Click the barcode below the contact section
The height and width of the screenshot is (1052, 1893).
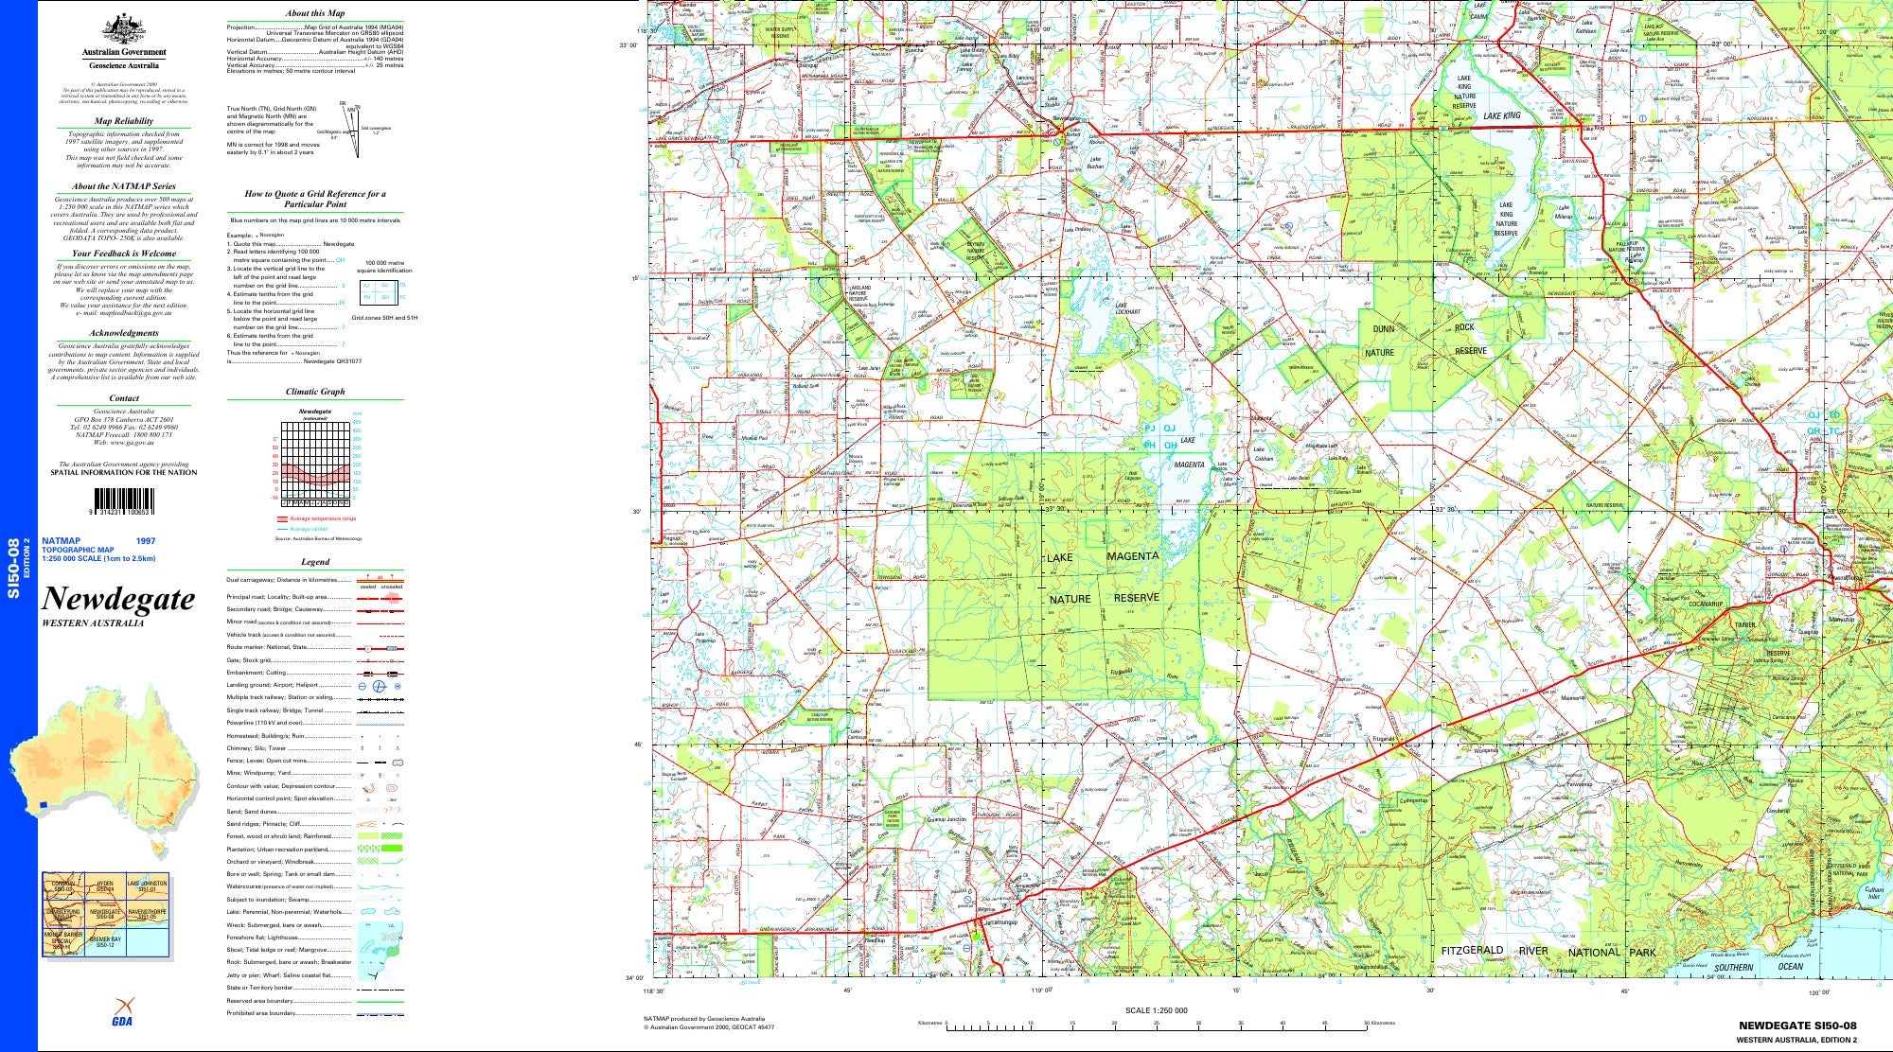[x=123, y=502]
